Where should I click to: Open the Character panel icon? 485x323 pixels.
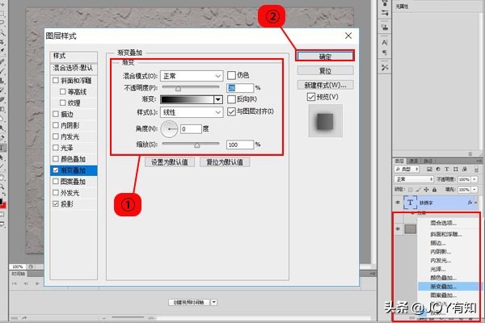point(385,42)
